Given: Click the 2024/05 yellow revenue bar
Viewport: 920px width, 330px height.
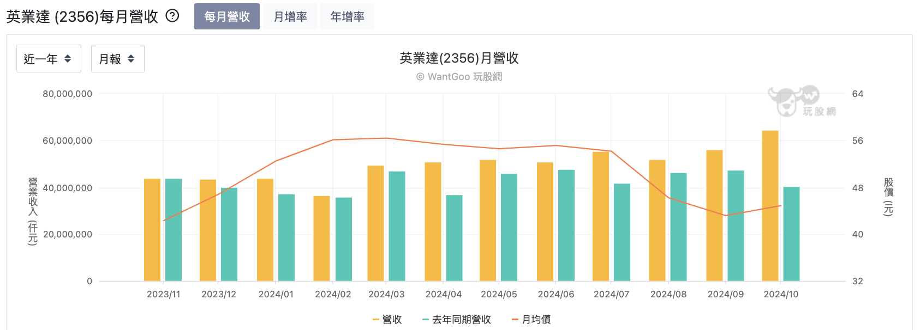Looking at the screenshot, I should click(488, 221).
